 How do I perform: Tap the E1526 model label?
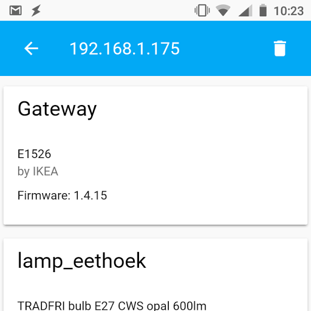pyautogui.click(x=34, y=154)
